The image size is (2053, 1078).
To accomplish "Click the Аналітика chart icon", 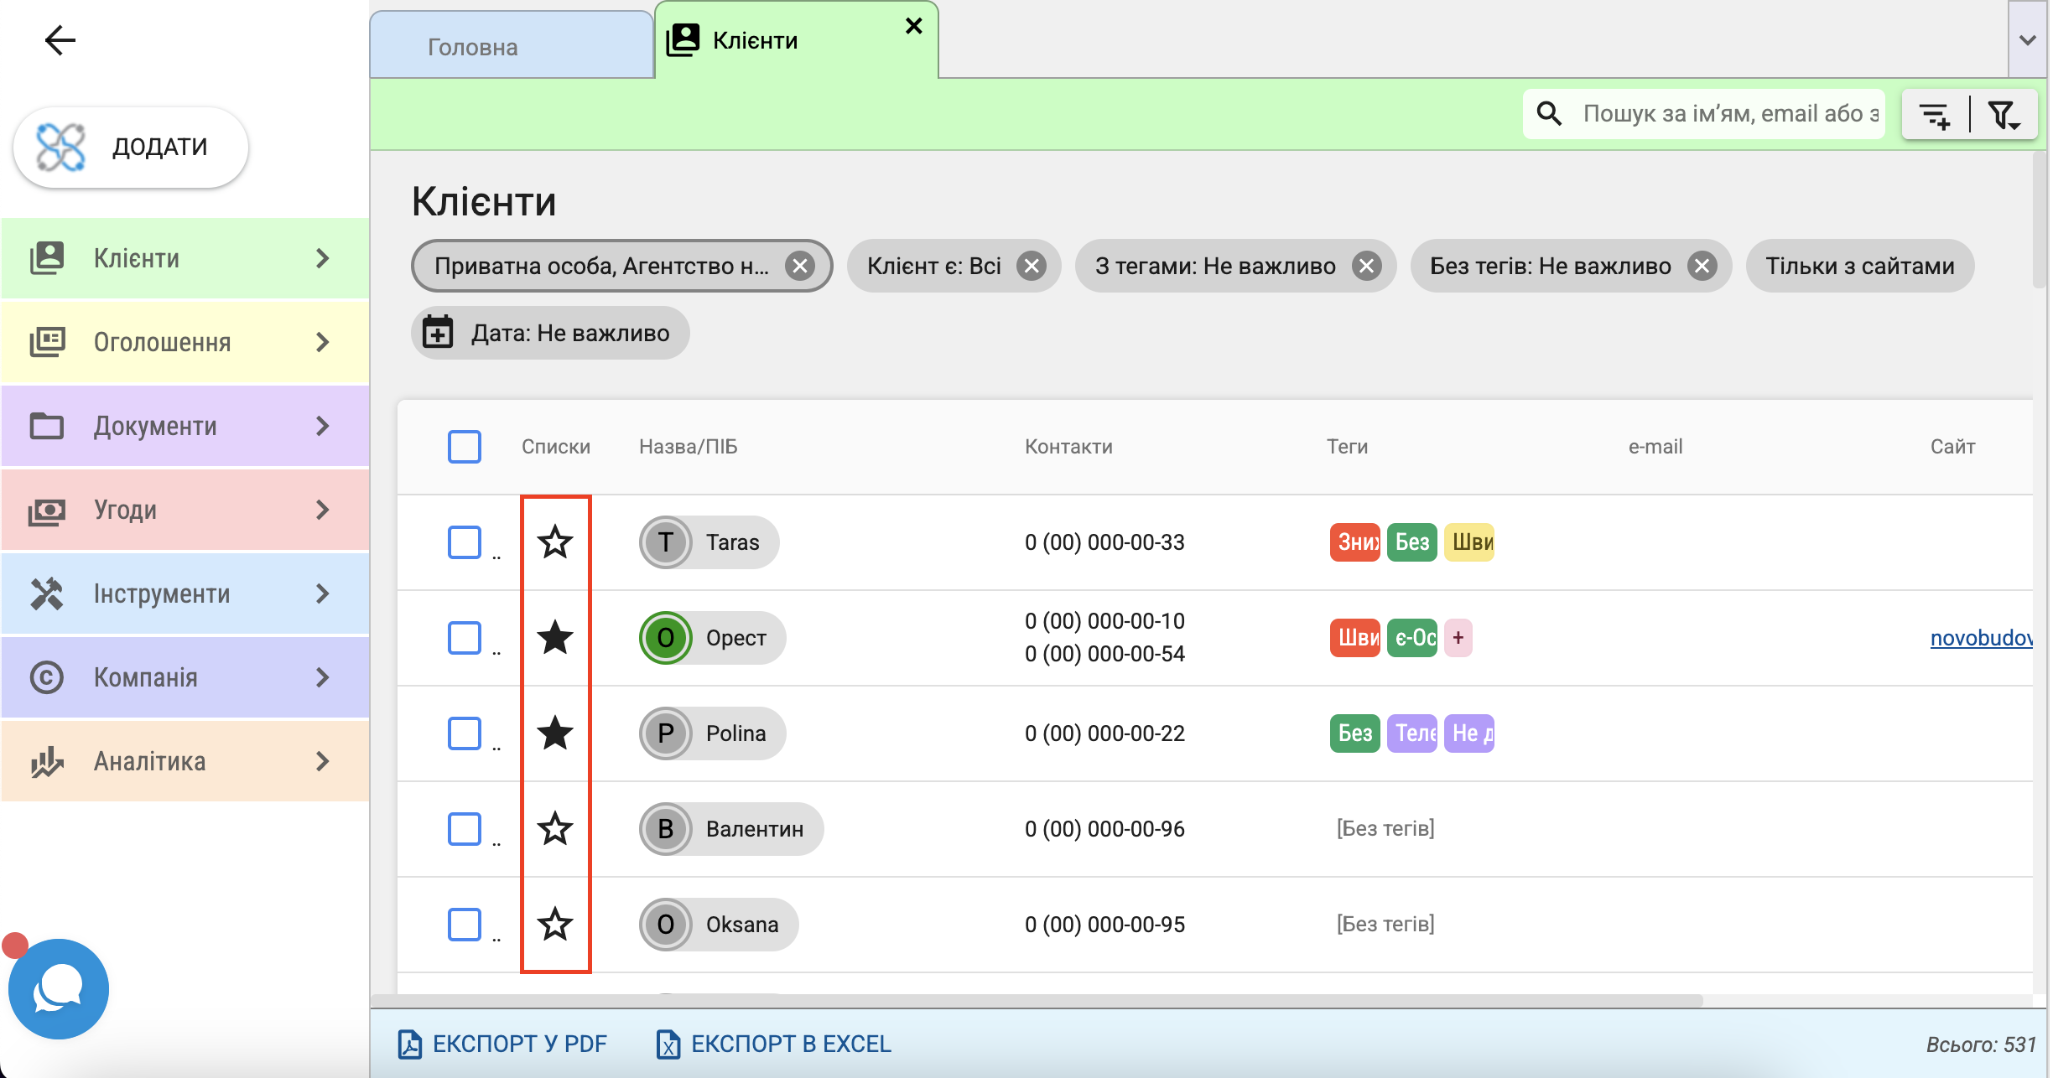I will click(x=47, y=761).
